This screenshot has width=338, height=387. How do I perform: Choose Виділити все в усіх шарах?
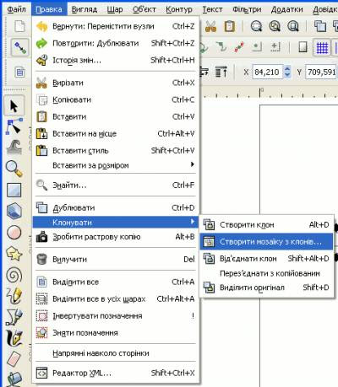click(x=115, y=298)
